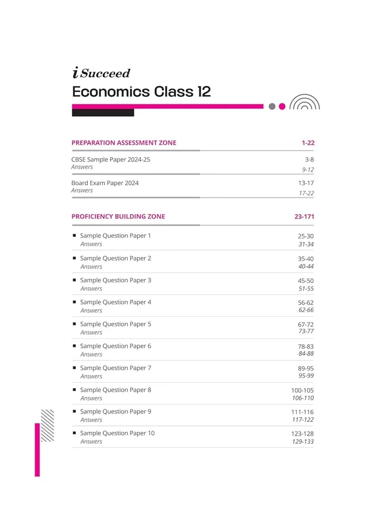Click the grey dot beside the header bar
This screenshot has width=380, height=518.
click(272, 106)
